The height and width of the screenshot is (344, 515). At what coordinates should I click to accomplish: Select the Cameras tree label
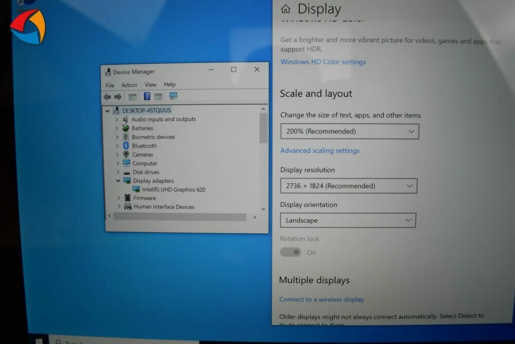click(x=143, y=155)
